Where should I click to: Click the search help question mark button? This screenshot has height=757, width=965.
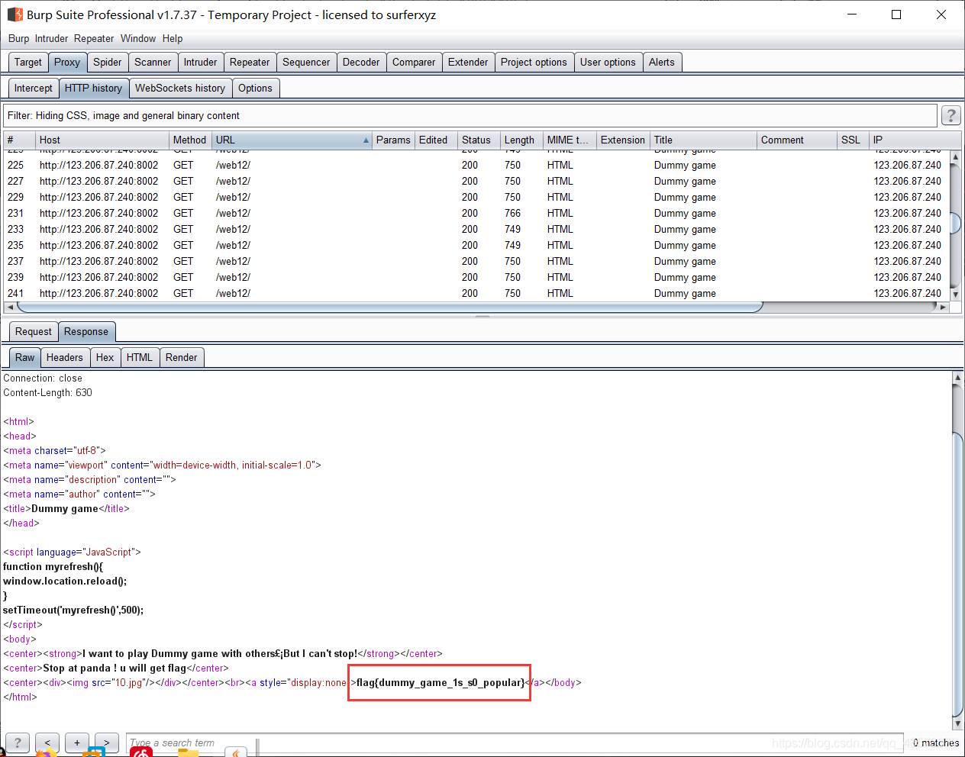coord(18,743)
